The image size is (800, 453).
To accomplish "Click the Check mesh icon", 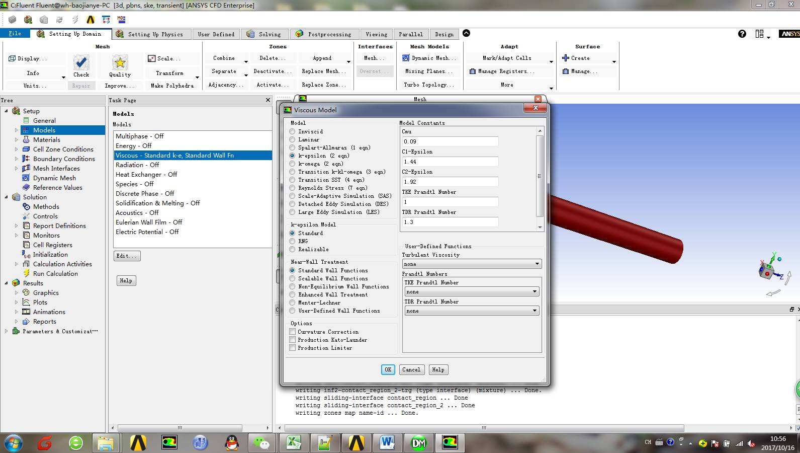I will click(x=81, y=62).
